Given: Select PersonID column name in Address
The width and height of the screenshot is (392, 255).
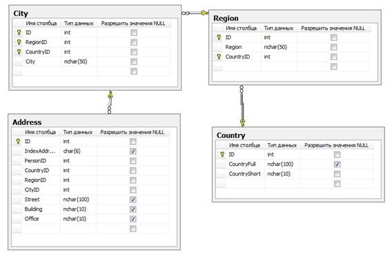Looking at the screenshot, I should [x=35, y=160].
